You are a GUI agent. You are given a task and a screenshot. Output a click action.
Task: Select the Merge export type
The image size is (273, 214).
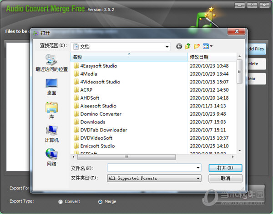tap(100, 202)
